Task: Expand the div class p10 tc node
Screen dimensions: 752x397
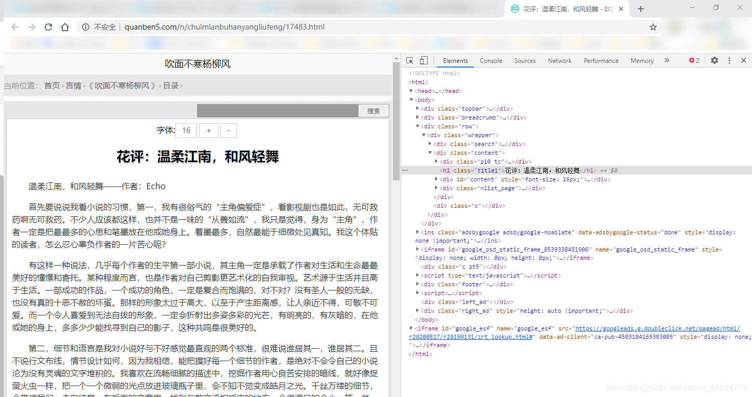Action: click(x=437, y=162)
